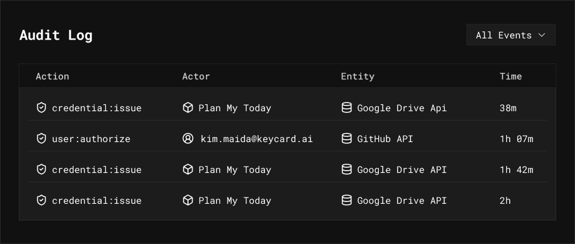Click the 1h 42m timestamp
Viewport: 575px width, 244px height.
tap(516, 169)
